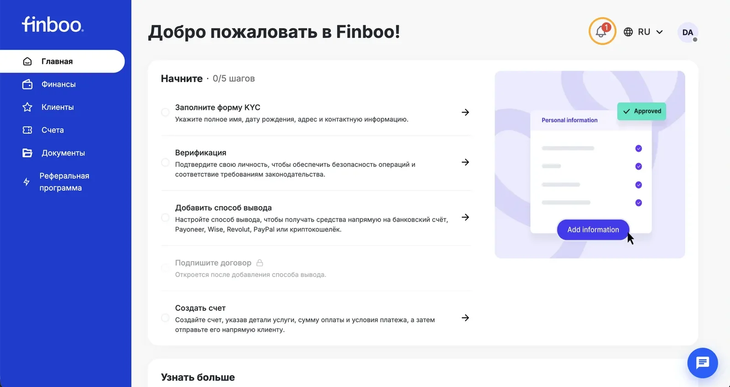Image resolution: width=730 pixels, height=387 pixels.
Task: Open the Создать счет step title
Action: click(200, 308)
